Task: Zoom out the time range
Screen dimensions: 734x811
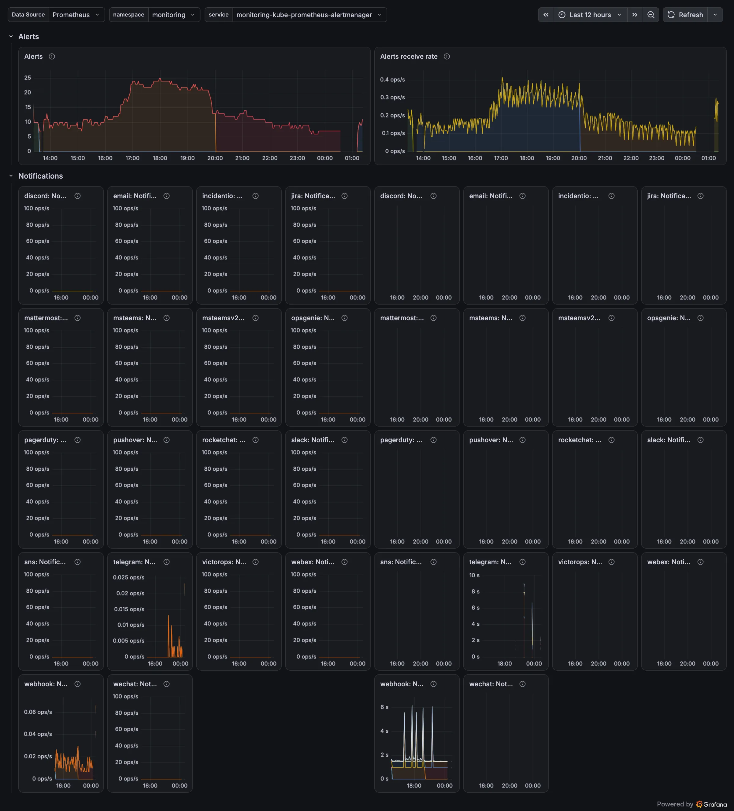Action: tap(651, 15)
